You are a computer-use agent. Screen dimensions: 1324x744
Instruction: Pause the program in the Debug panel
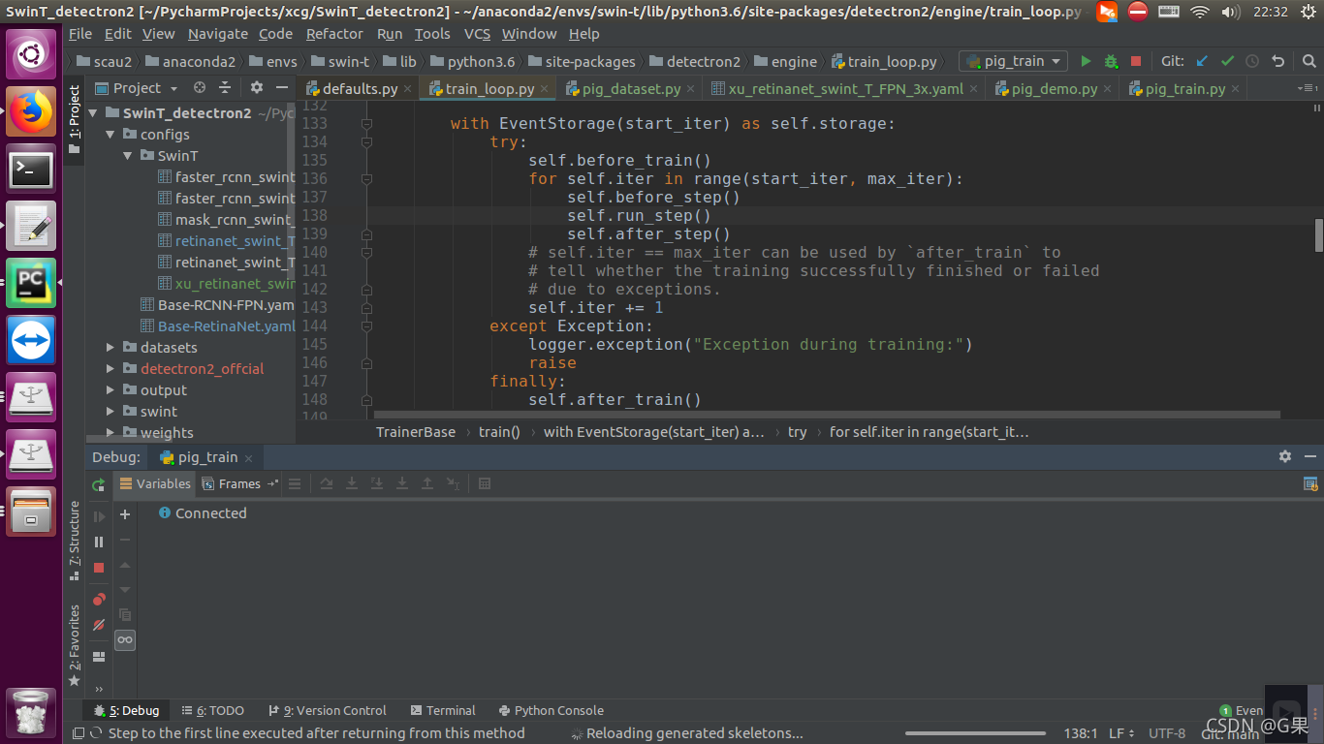pyautogui.click(x=99, y=542)
